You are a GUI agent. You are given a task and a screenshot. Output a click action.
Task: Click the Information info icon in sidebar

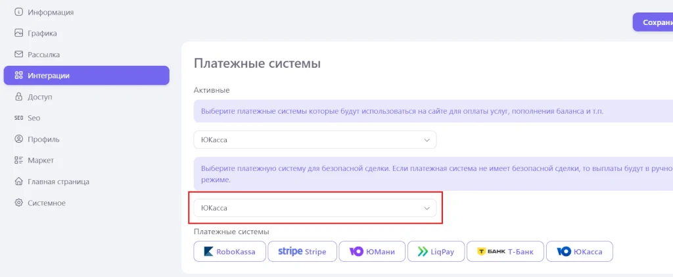coord(19,12)
